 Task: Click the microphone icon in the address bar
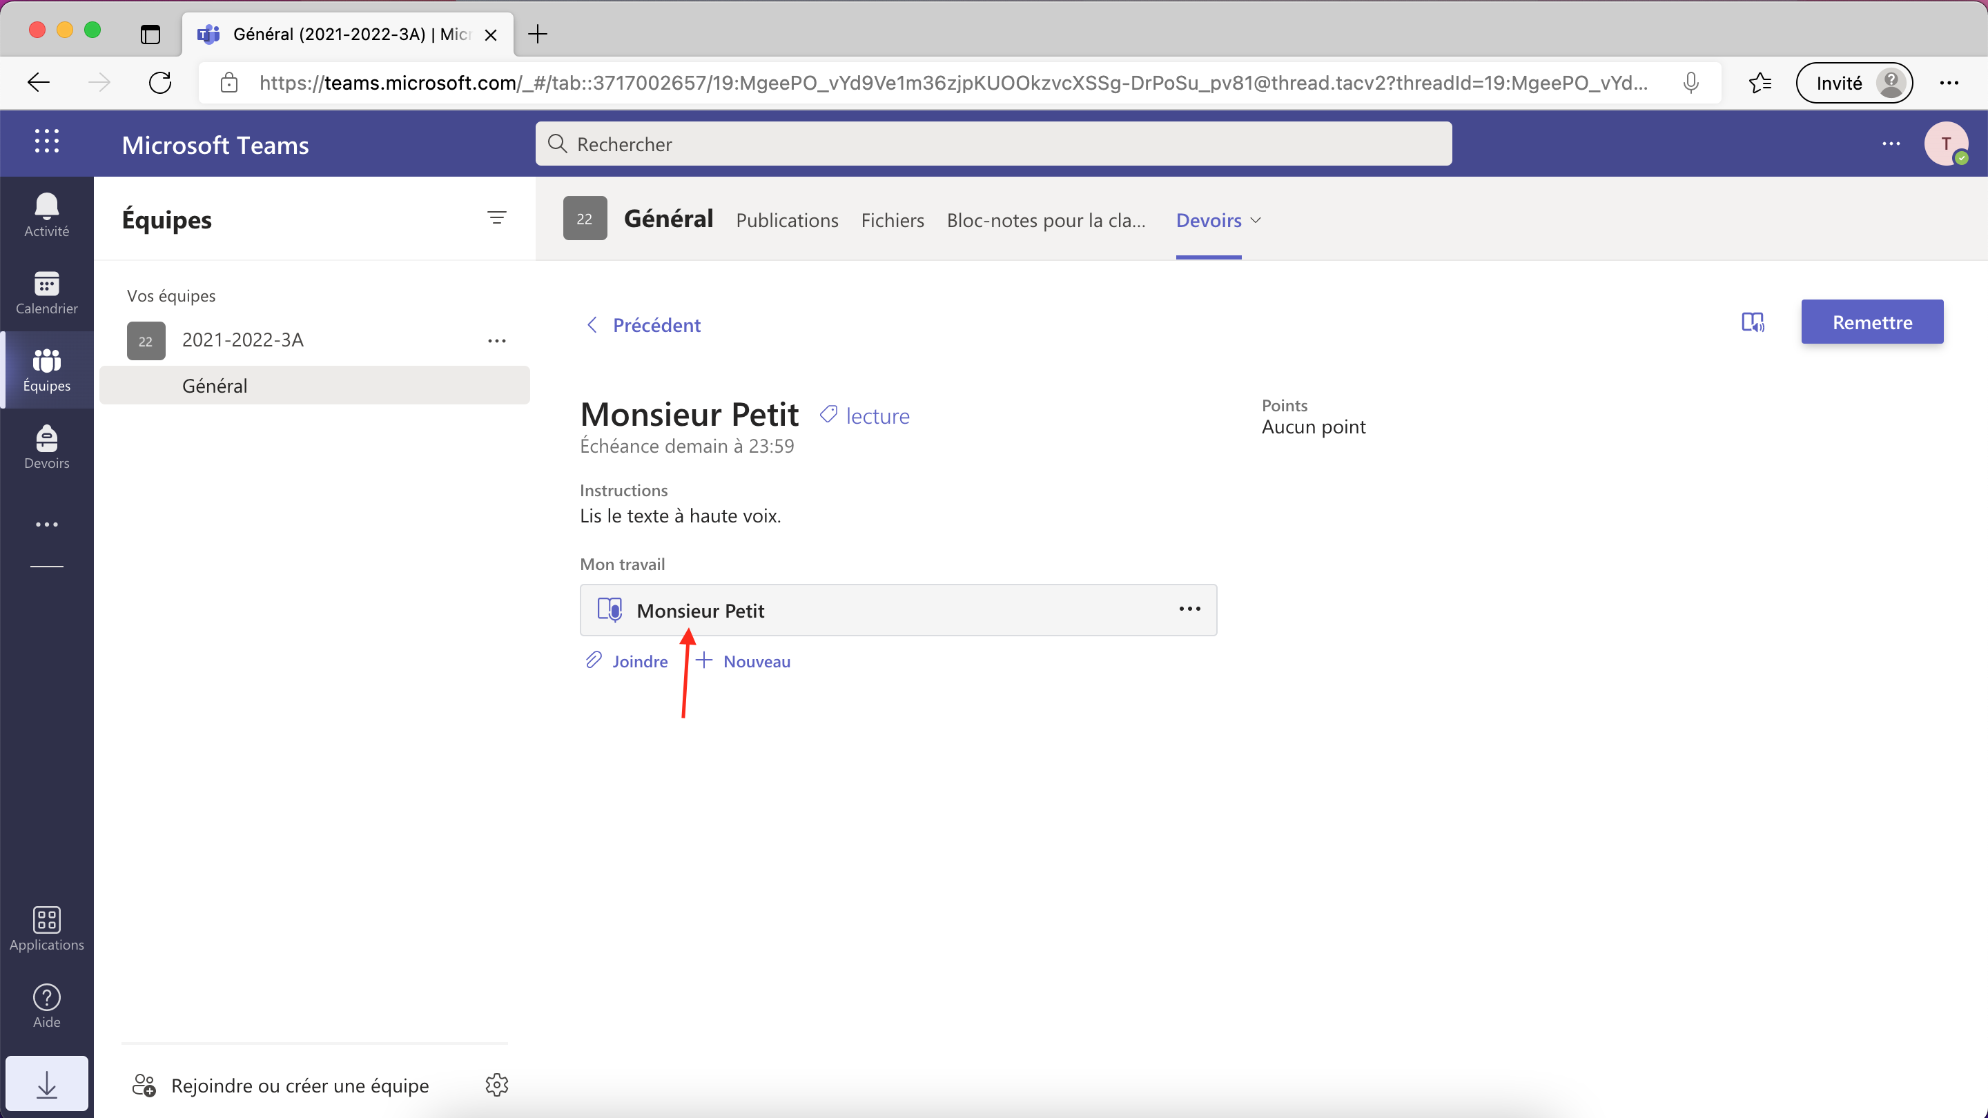[x=1690, y=82]
